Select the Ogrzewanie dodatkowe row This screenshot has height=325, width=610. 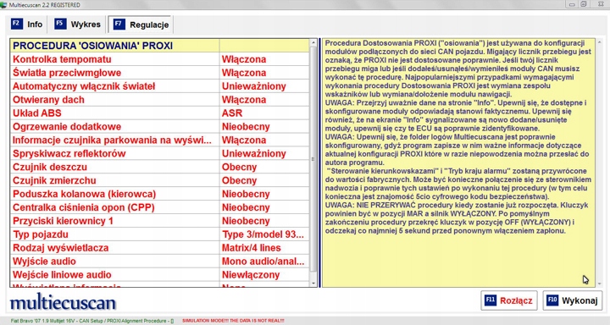(159, 127)
